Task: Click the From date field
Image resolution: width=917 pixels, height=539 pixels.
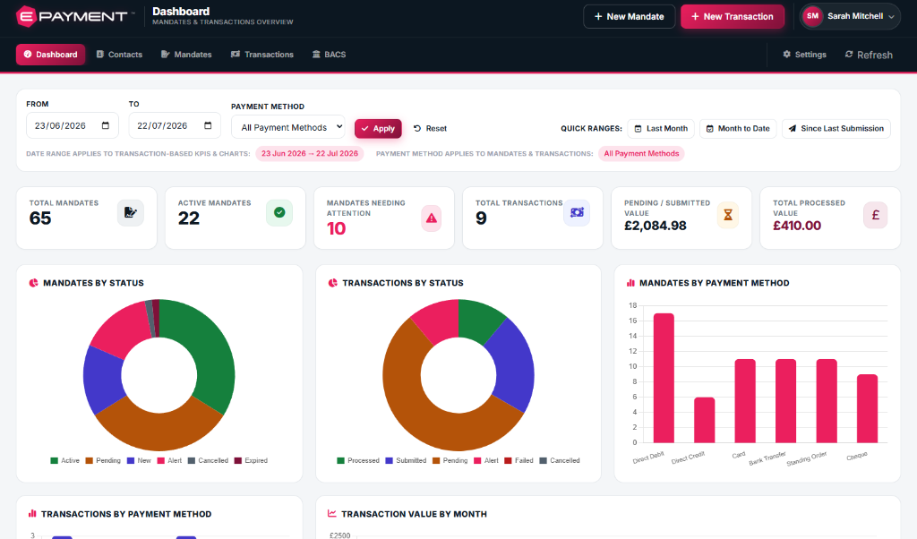Action: 73,125
